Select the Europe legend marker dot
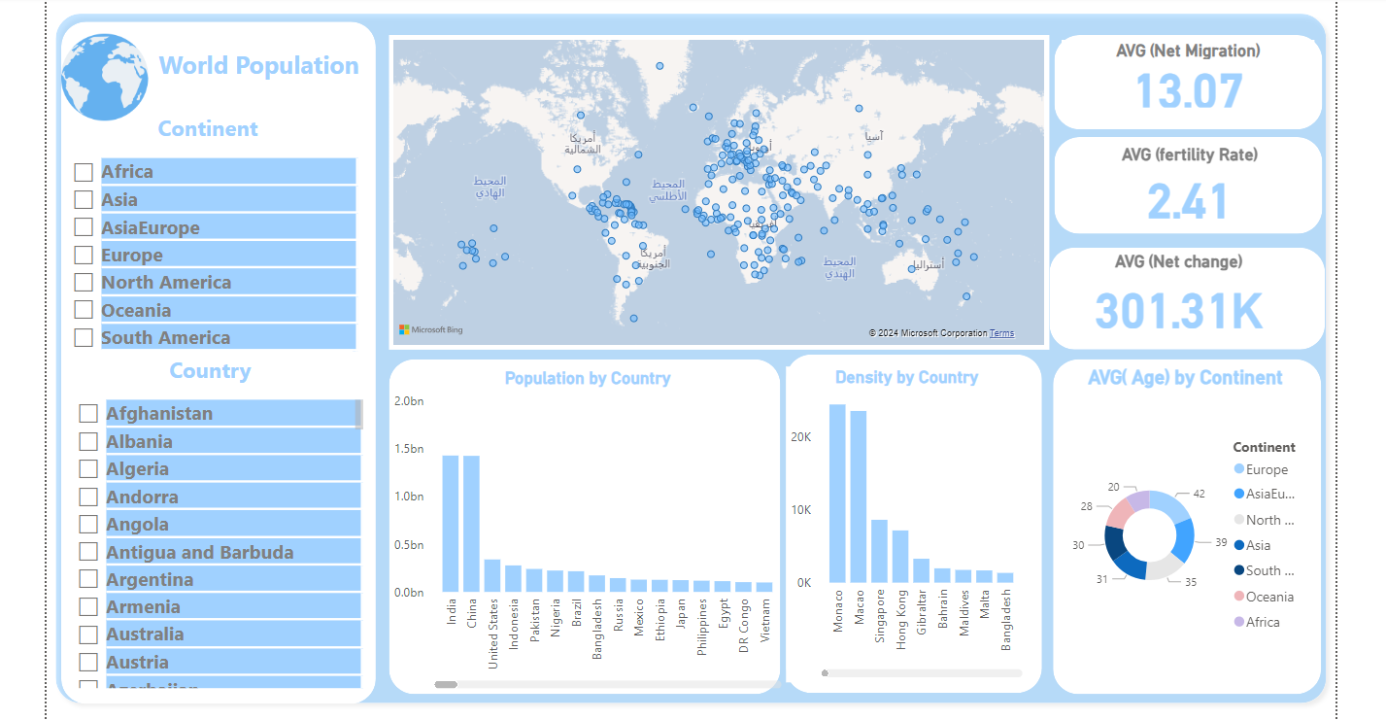The height and width of the screenshot is (720, 1386). (1238, 469)
